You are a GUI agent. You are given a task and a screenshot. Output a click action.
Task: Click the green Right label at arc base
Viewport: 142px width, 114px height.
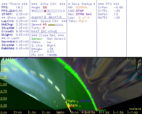[101, 111]
